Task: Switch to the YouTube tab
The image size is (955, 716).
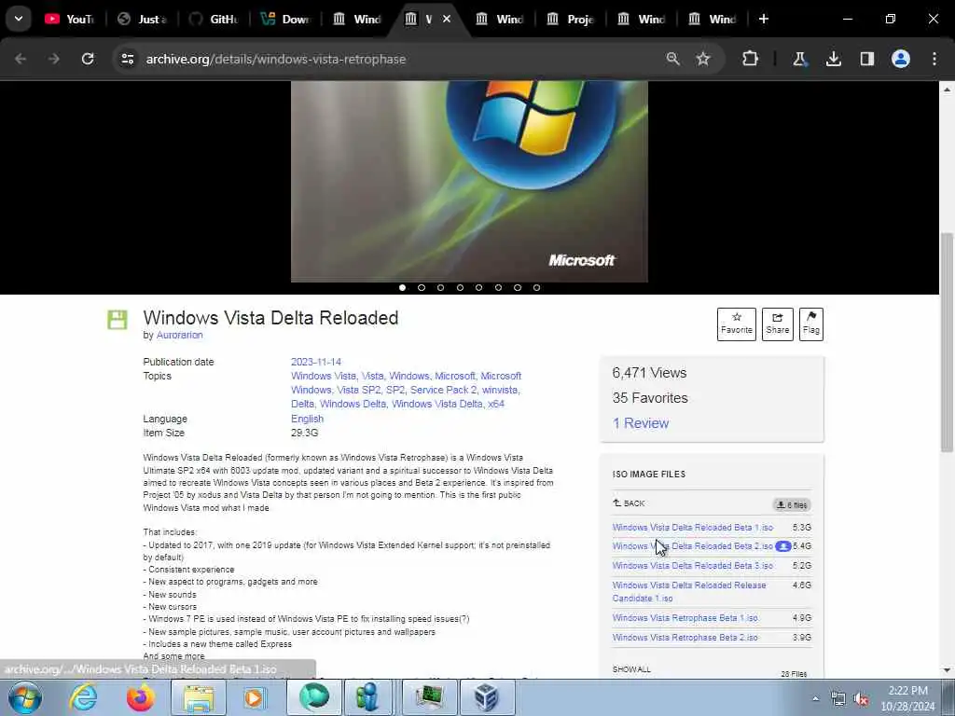Action: pos(70,19)
